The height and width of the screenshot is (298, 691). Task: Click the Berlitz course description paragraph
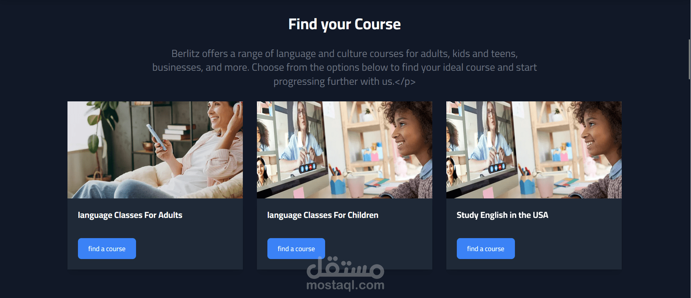pyautogui.click(x=345, y=67)
